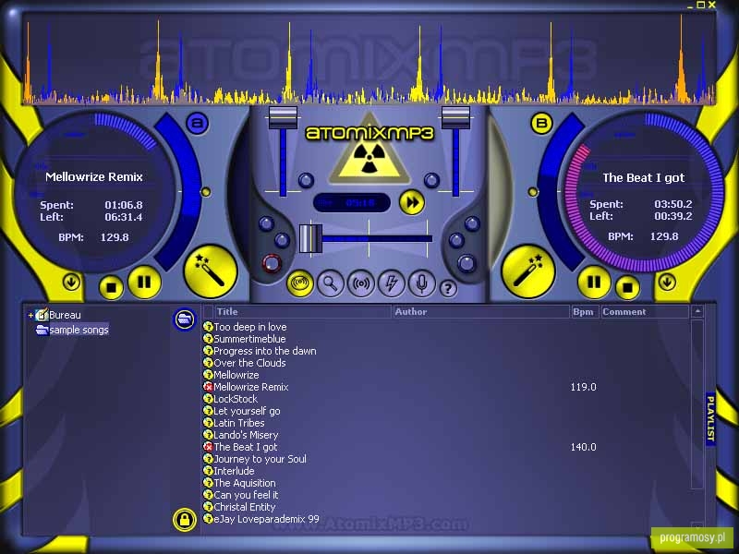Sort list by Comment column
The height and width of the screenshot is (554, 739).
point(644,312)
